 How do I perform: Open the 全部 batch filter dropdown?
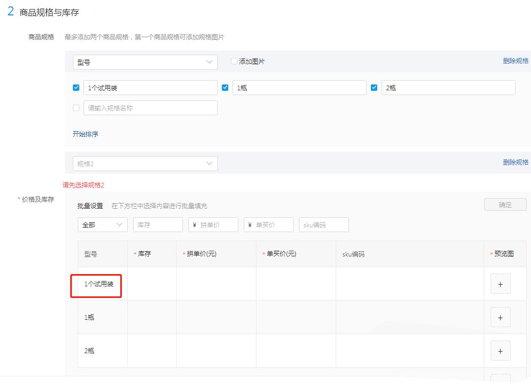[x=102, y=225]
